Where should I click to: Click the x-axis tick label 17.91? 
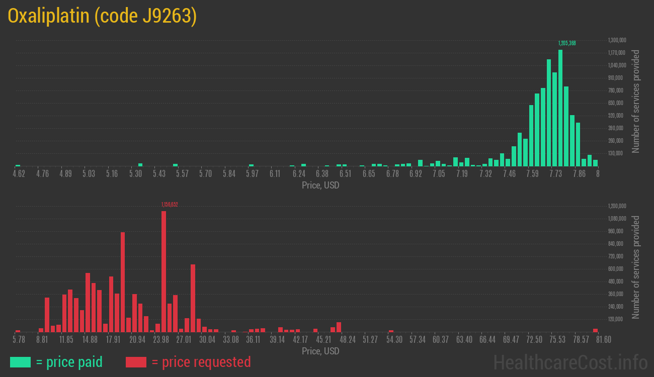click(113, 340)
